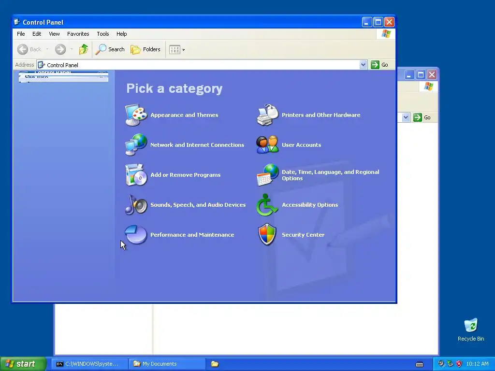495x371 pixels.
Task: Open the Sounds, Speech, and Audio Devices link
Action: (x=198, y=205)
